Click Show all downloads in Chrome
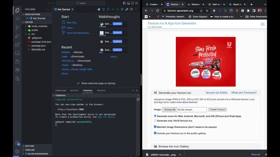280x157 pixels. pyautogui.click(x=255, y=154)
